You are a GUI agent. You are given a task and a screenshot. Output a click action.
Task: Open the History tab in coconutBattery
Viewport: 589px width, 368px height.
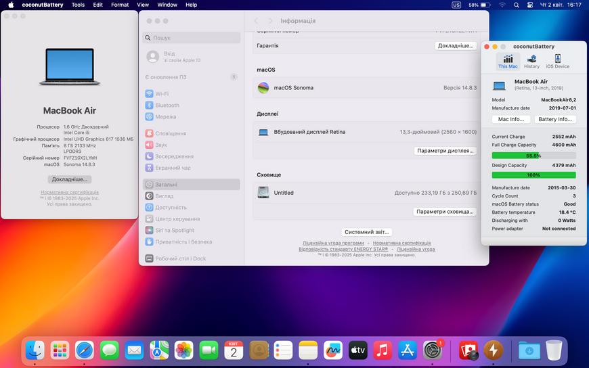[x=531, y=61]
